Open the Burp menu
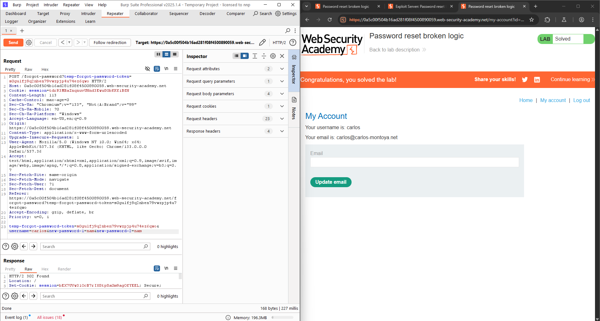 [17, 5]
